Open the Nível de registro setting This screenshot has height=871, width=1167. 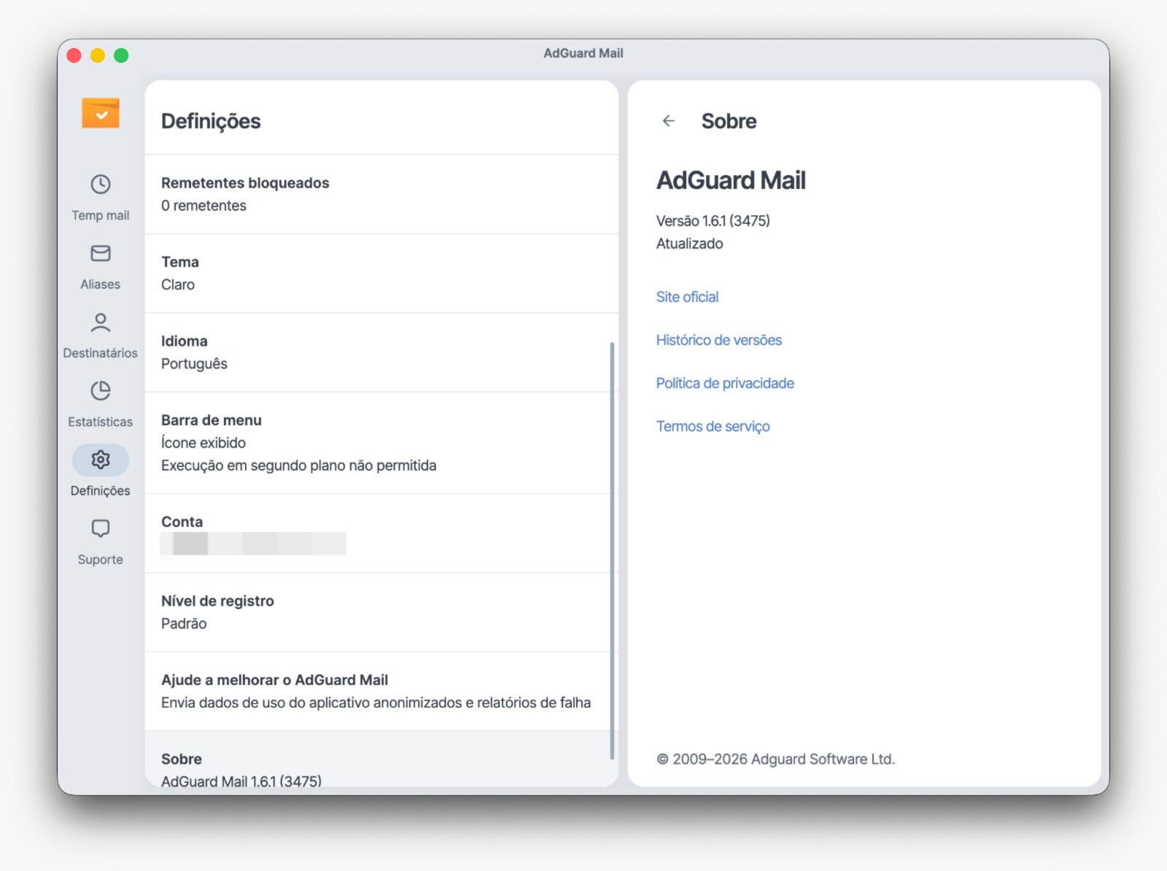click(x=381, y=612)
